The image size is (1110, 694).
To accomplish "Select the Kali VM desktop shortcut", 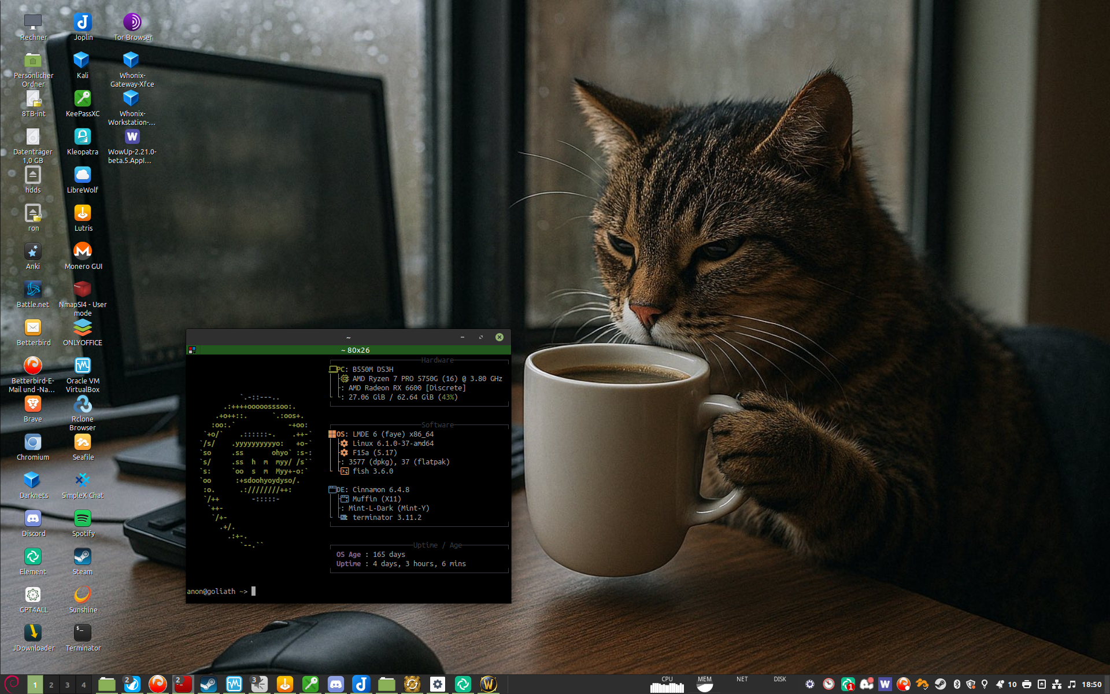I will pos(82,65).
